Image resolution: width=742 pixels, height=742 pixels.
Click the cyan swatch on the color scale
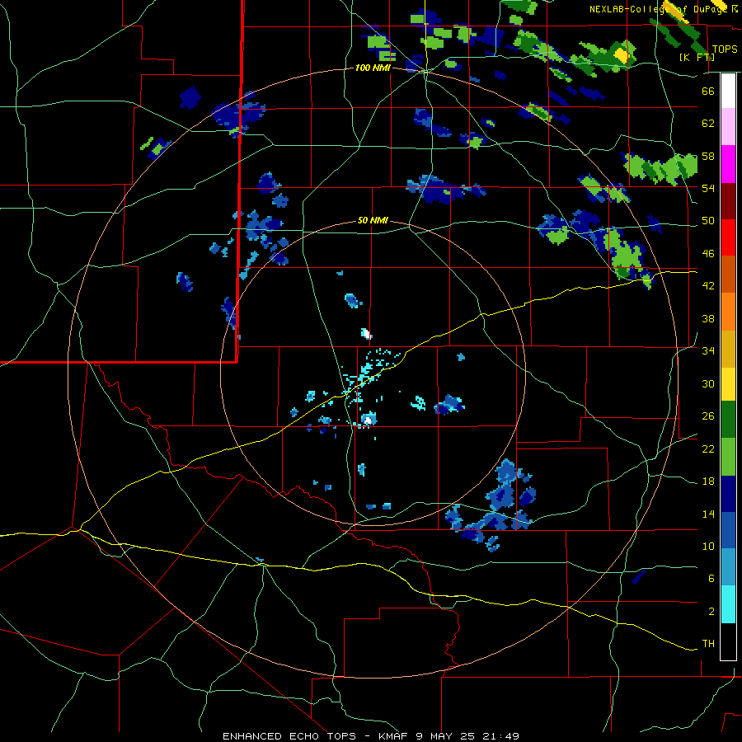coord(728,605)
